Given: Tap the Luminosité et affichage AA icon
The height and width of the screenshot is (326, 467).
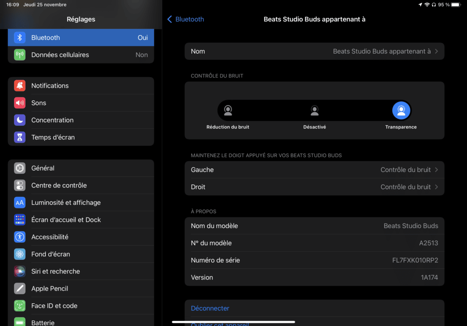Looking at the screenshot, I should point(20,203).
